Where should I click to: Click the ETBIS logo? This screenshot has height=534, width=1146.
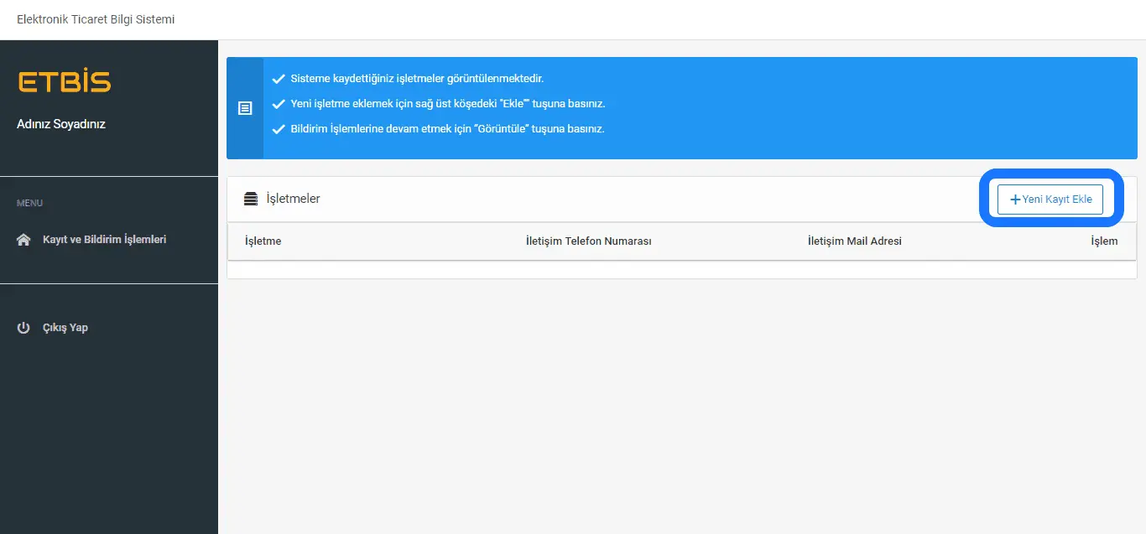(x=64, y=82)
